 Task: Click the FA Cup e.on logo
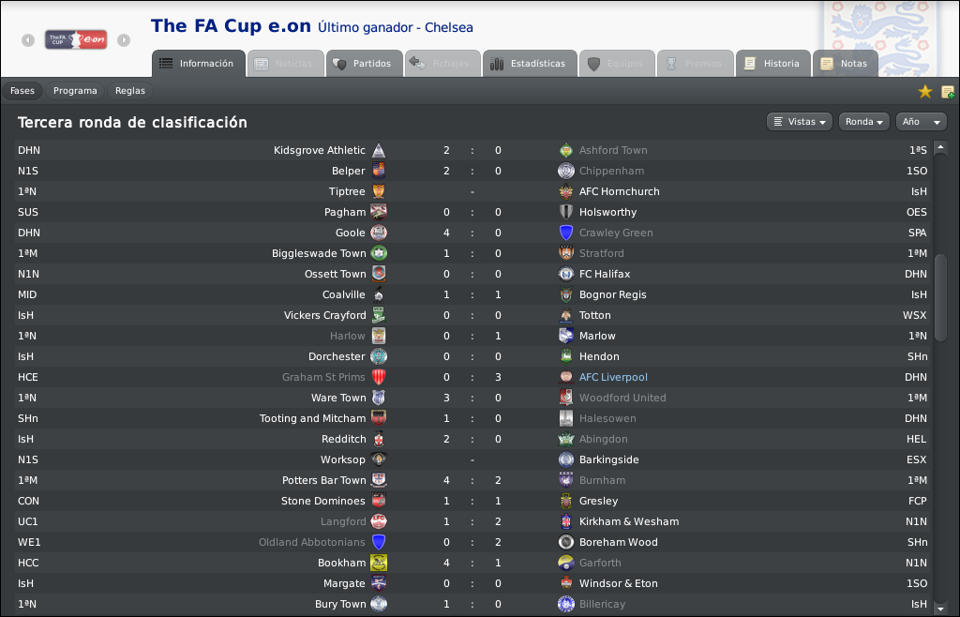click(x=76, y=39)
